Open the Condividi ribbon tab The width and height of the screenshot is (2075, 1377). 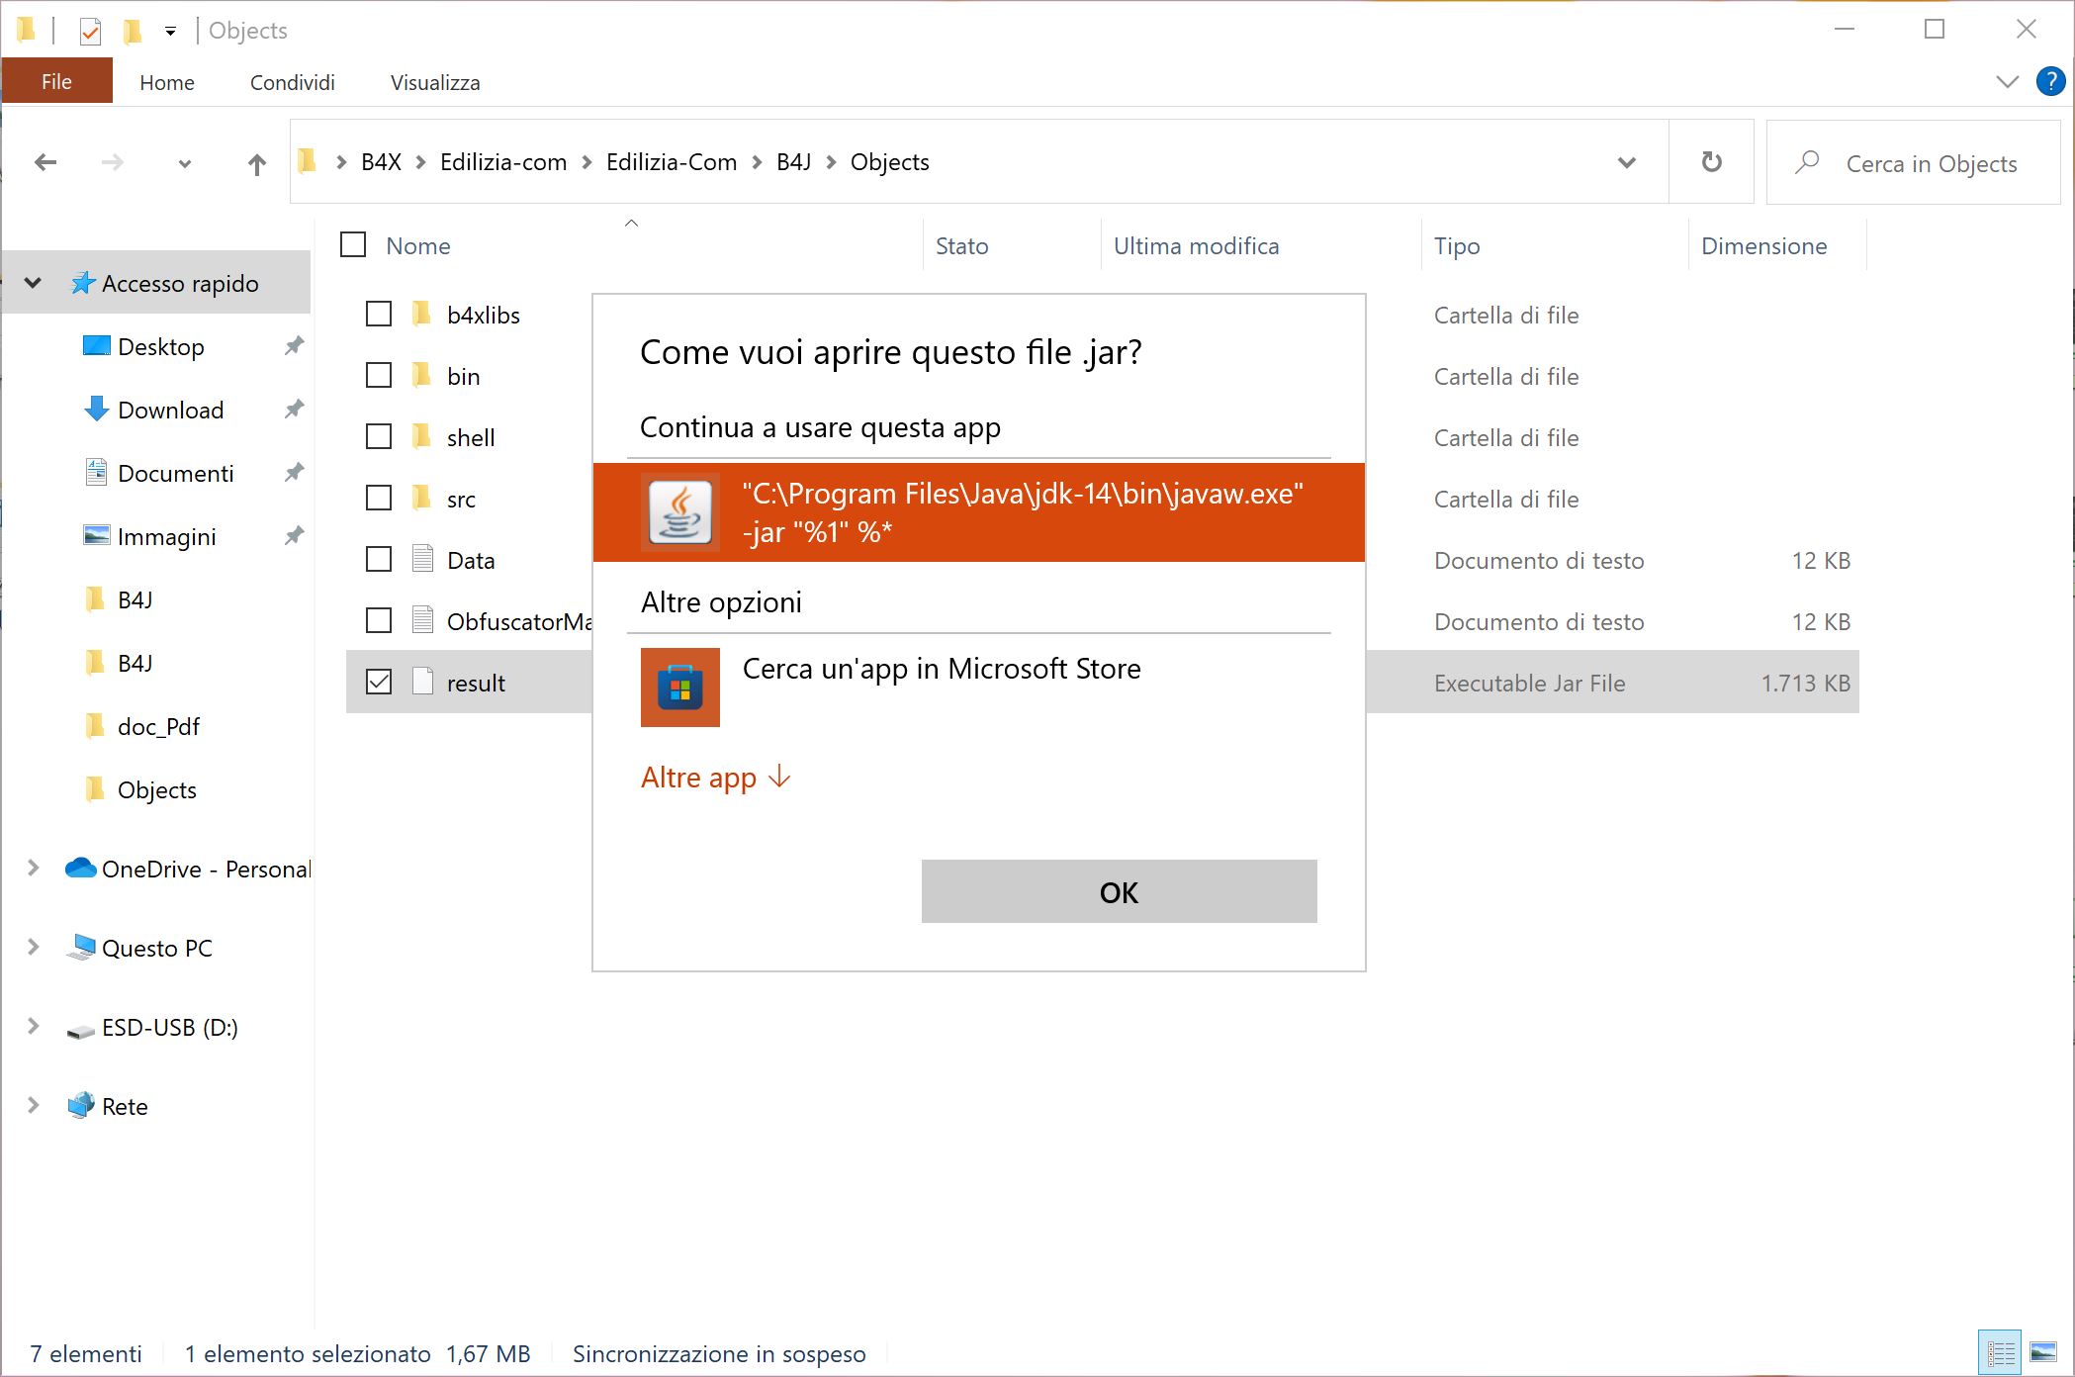pyautogui.click(x=292, y=82)
